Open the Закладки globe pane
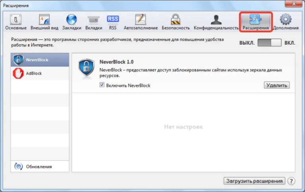The image size is (305, 192). [x=71, y=22]
